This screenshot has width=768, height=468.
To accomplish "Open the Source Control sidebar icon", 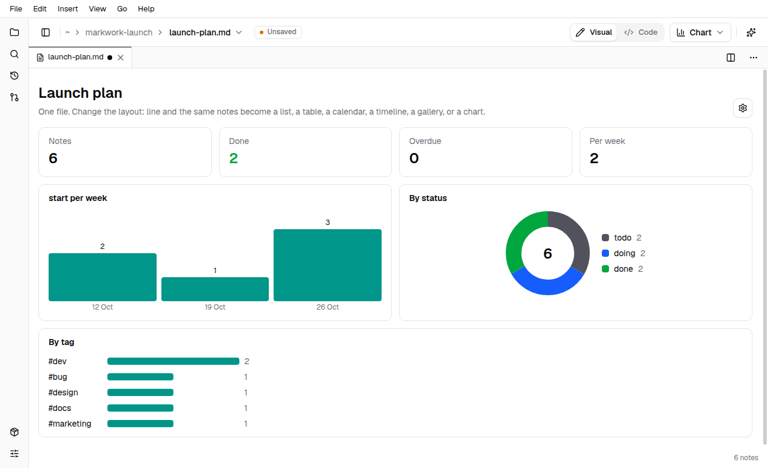I will (14, 97).
